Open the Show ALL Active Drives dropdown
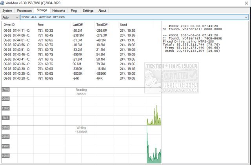Image resolution: width=251 pixels, height=165 pixels. (x=135, y=17)
